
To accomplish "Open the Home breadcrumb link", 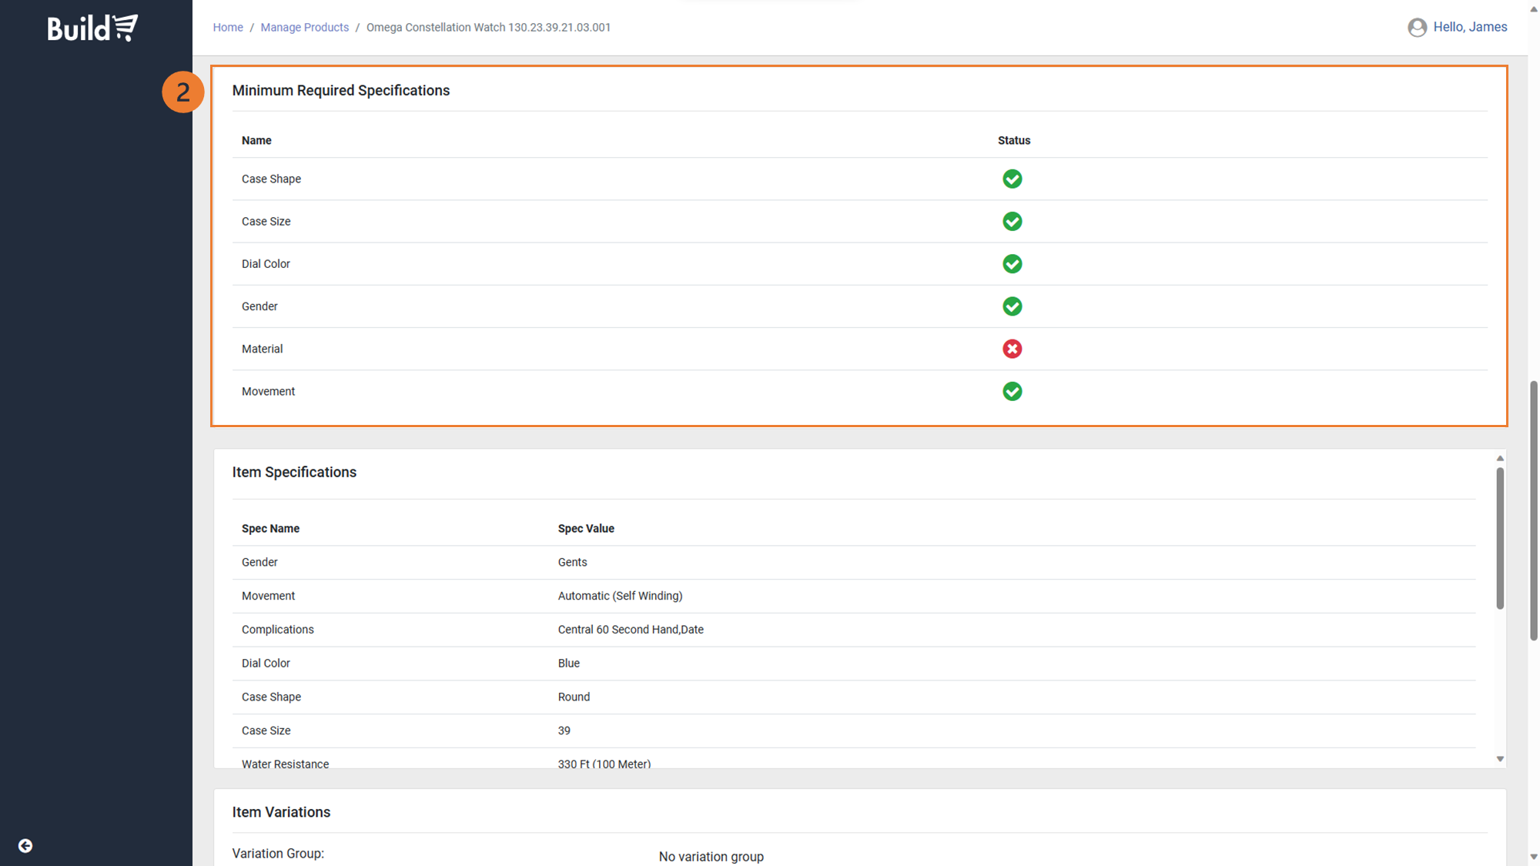I will tap(228, 28).
